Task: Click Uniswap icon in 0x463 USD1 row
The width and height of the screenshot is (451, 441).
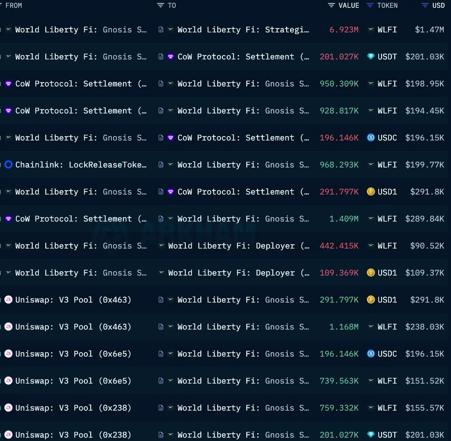Action: [x=8, y=300]
